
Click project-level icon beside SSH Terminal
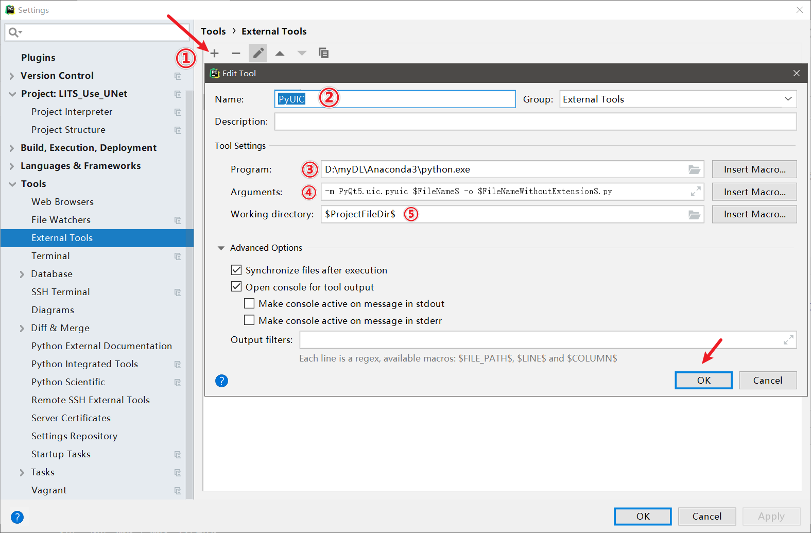pos(178,293)
